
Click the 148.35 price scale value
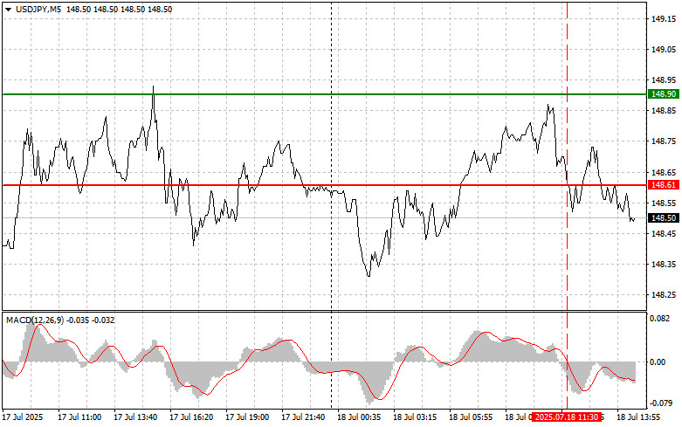[664, 265]
